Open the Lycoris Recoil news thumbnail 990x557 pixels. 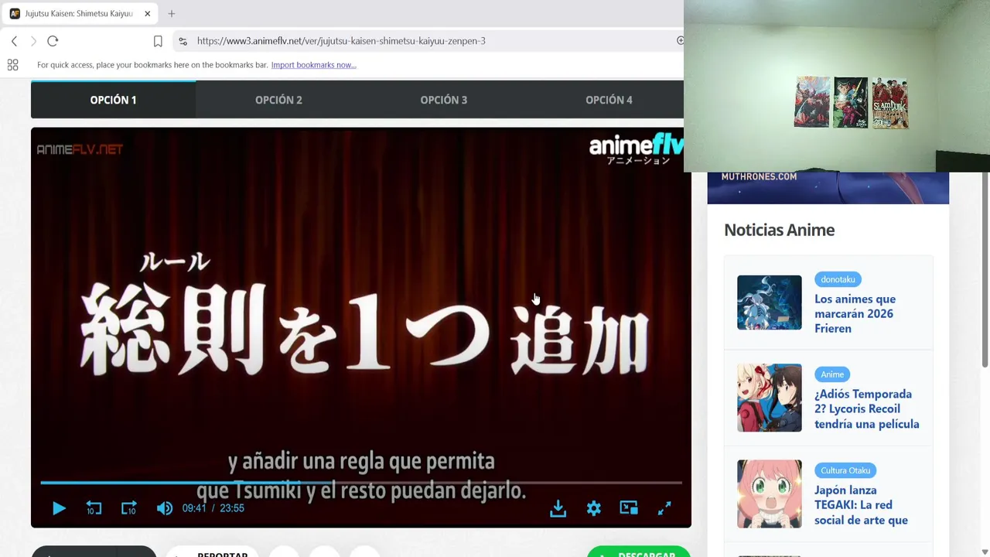pyautogui.click(x=770, y=398)
